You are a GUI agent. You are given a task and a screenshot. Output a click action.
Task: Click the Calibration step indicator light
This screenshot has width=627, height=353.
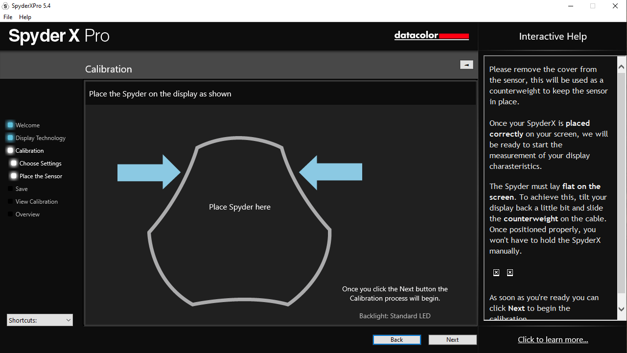coord(10,151)
